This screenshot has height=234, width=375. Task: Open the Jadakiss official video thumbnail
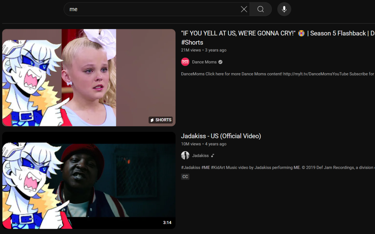(89, 180)
